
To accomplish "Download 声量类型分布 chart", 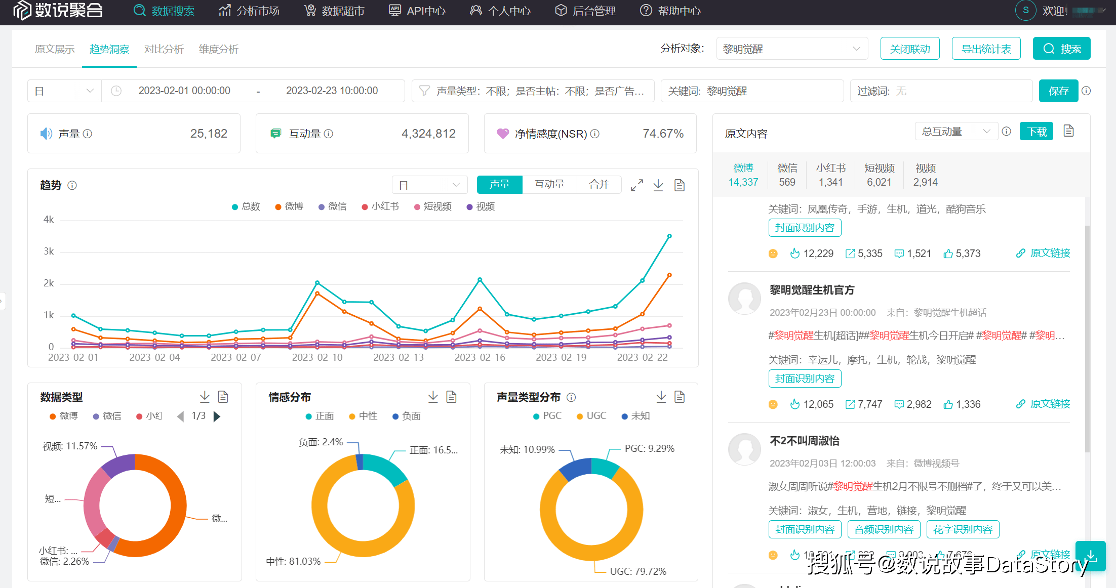I will click(x=661, y=397).
